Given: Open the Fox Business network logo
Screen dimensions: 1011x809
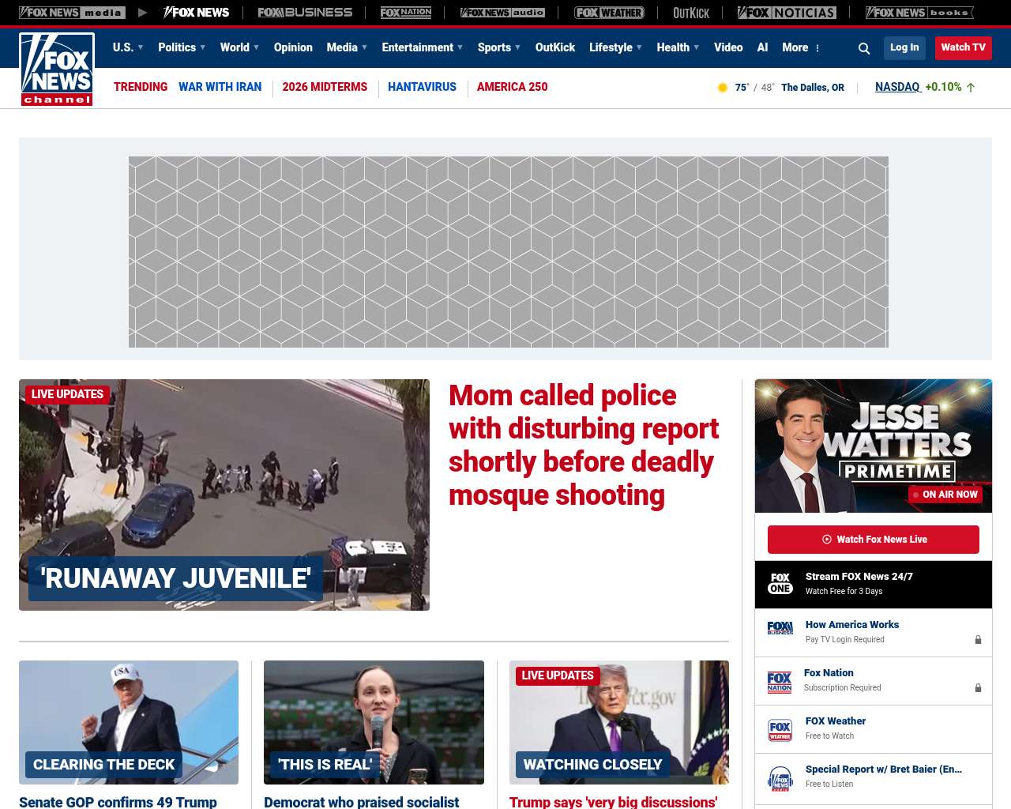Looking at the screenshot, I should [x=305, y=13].
